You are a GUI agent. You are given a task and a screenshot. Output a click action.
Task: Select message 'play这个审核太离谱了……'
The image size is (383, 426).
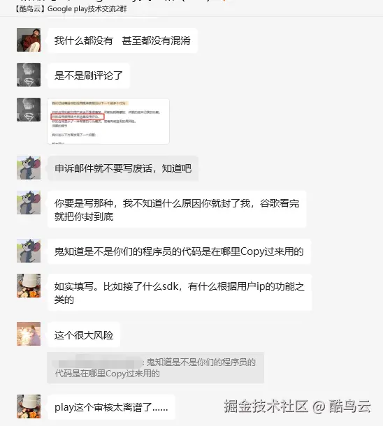coord(111,407)
